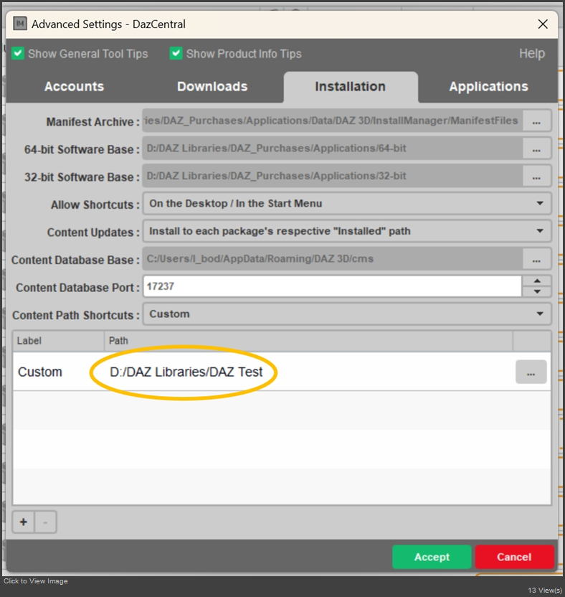Viewport: 565px width, 597px height.
Task: Click the Label column header
Action: pyautogui.click(x=59, y=341)
